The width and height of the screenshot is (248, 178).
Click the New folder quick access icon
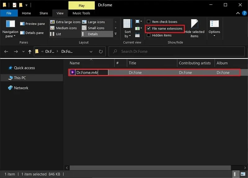[21, 5]
